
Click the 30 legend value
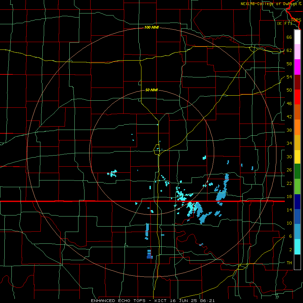pos(289,157)
